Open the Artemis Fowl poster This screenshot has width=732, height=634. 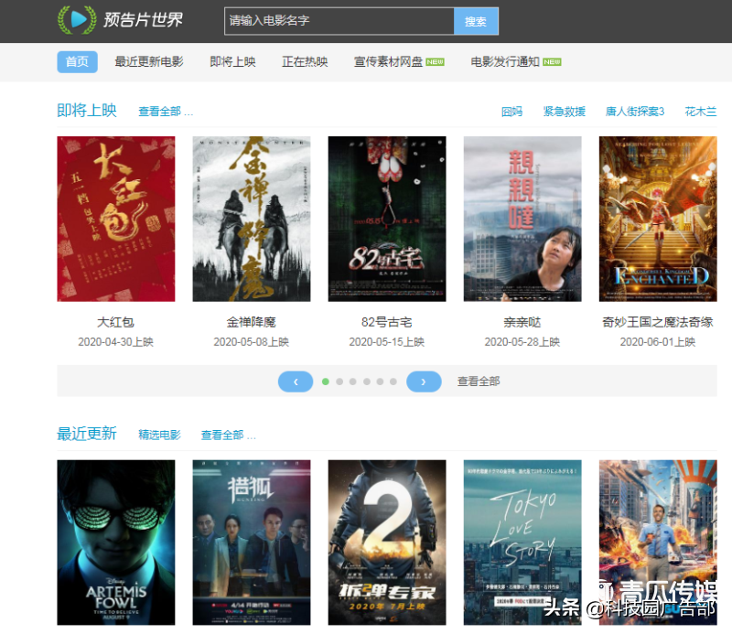click(116, 542)
